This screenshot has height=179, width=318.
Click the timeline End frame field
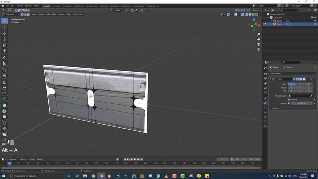tap(255, 159)
